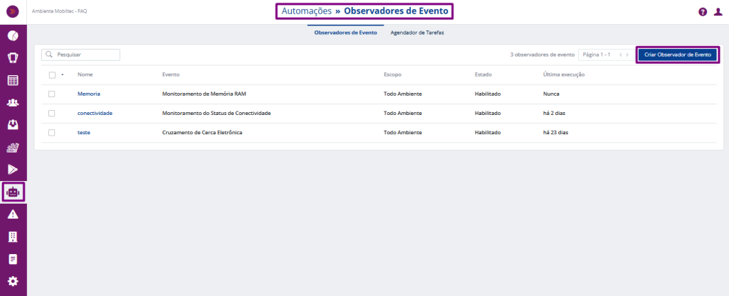The image size is (729, 296).
Task: Open the help question mark icon
Action: [702, 12]
